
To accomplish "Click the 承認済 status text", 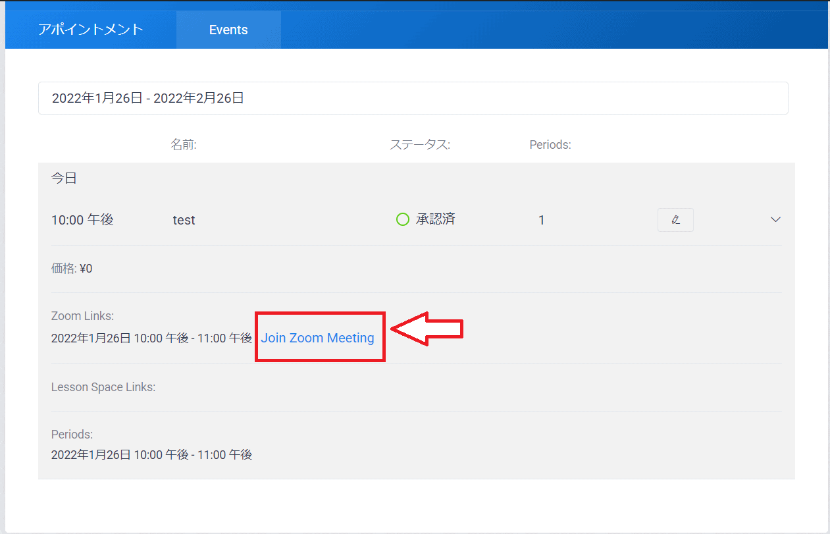I will [x=435, y=219].
